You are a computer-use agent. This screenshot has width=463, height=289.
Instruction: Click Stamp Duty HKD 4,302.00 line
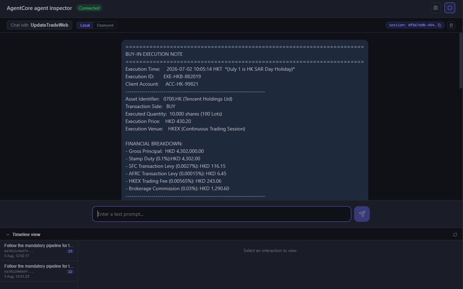click(163, 159)
